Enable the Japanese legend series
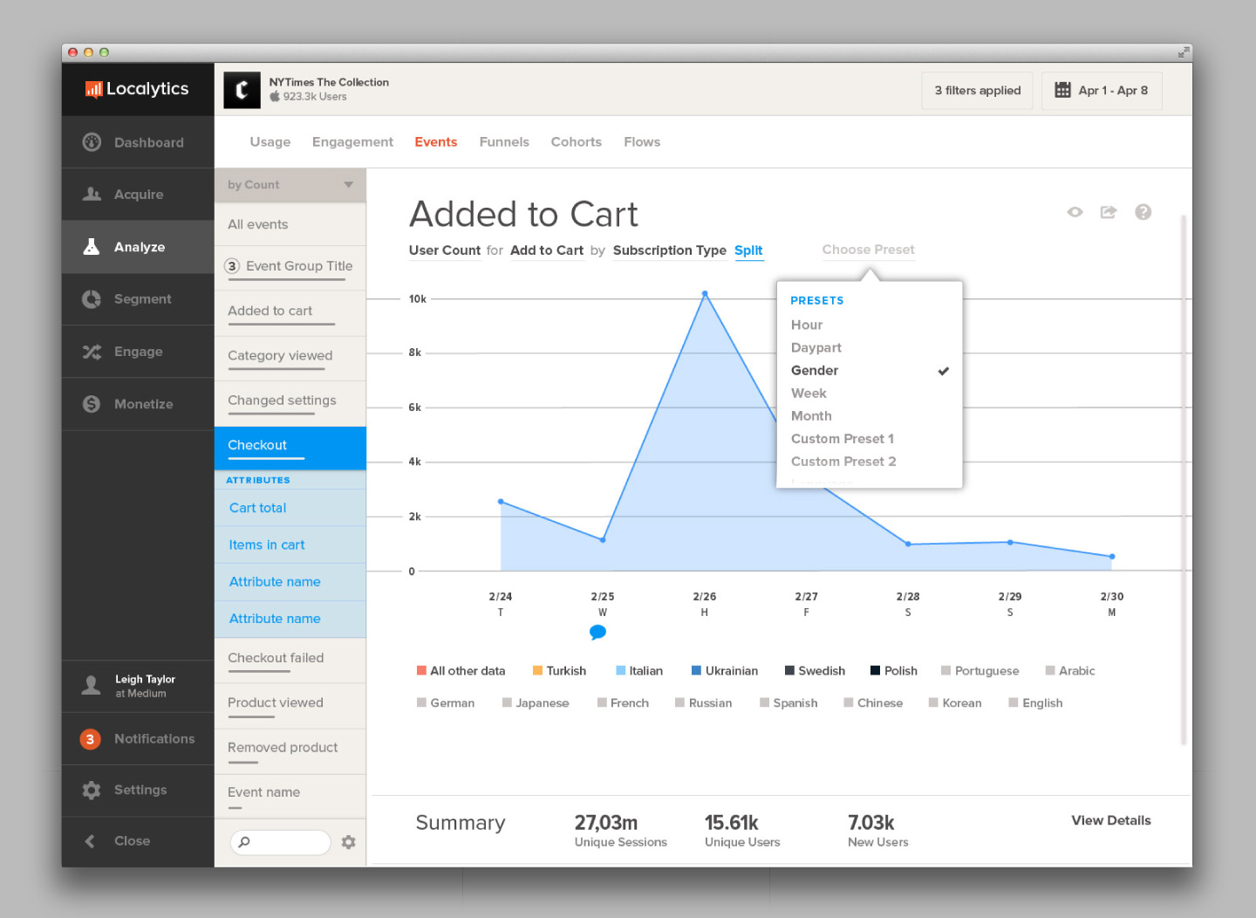 pyautogui.click(x=536, y=703)
